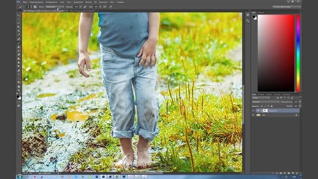Viewport: 318px width, 179px height.
Task: Select the Zoom tool
Action: coord(19,90)
